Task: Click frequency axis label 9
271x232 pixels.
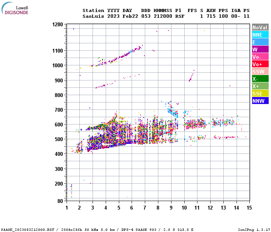Action: [171, 208]
